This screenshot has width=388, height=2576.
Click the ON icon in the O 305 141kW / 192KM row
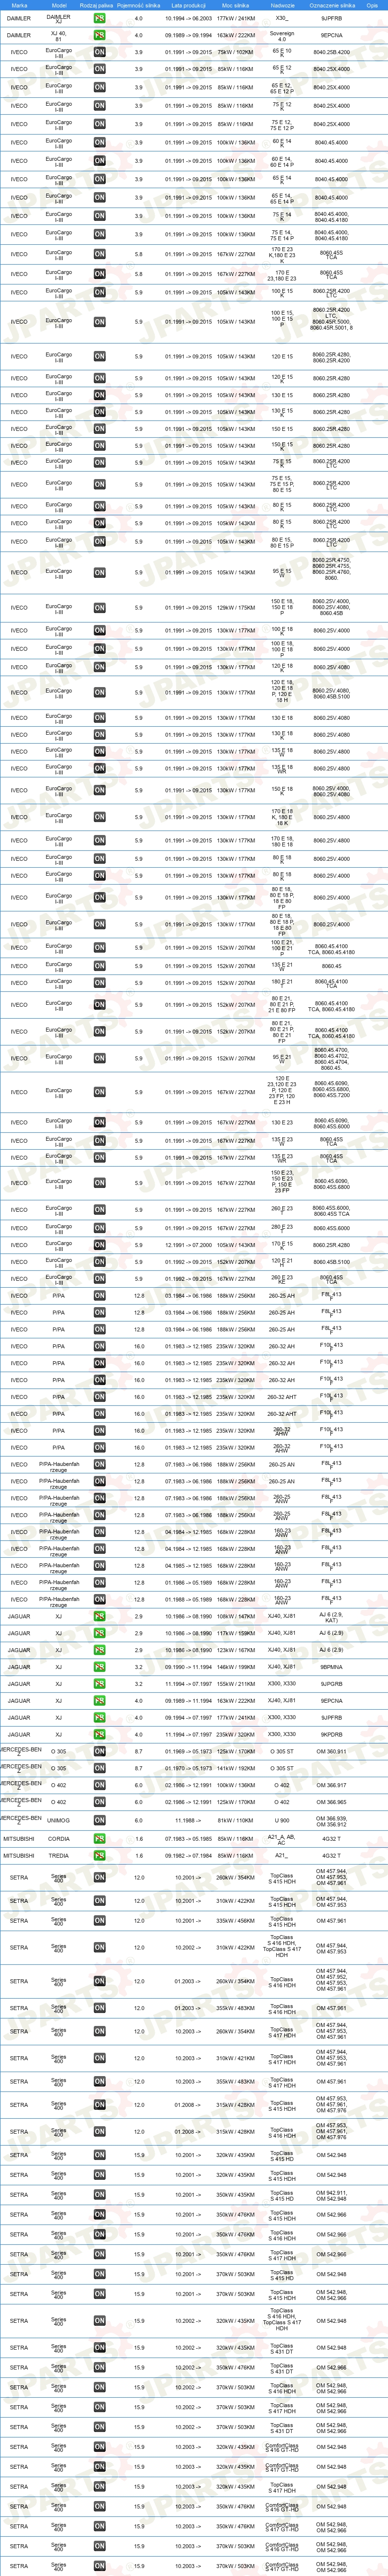[x=99, y=1768]
